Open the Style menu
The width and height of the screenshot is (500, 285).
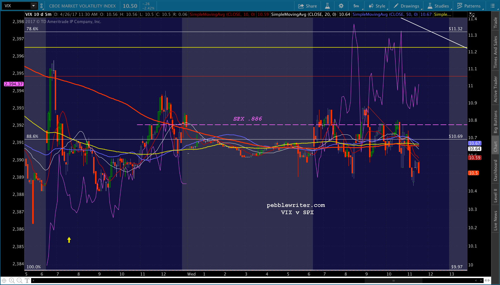pos(377,6)
